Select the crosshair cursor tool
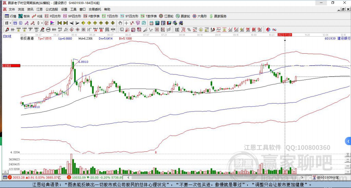 point(126,23)
